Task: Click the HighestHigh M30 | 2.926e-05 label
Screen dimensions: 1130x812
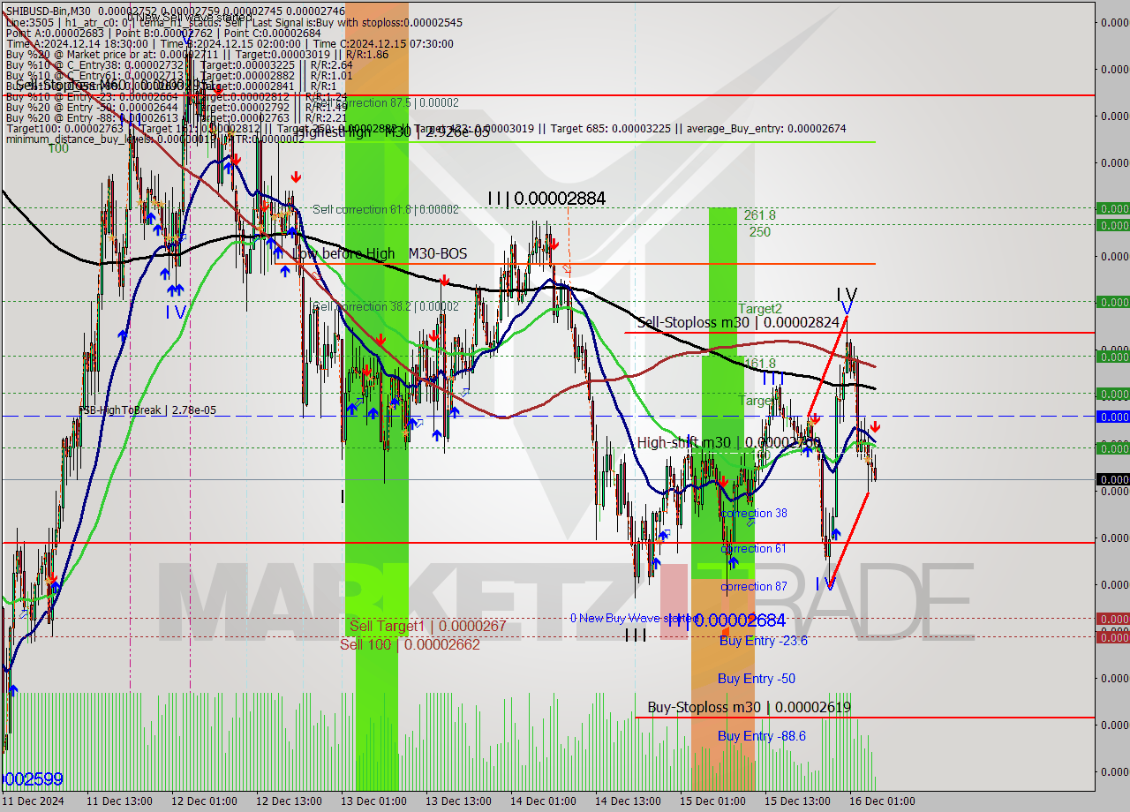Action: coord(391,132)
